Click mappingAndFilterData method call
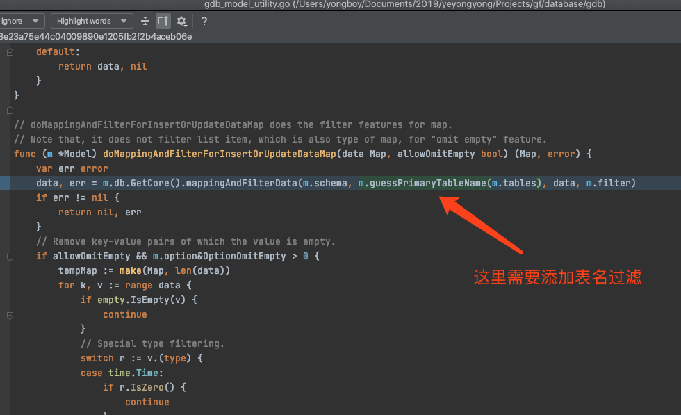Viewport: 681px width, 415px height. pos(242,183)
